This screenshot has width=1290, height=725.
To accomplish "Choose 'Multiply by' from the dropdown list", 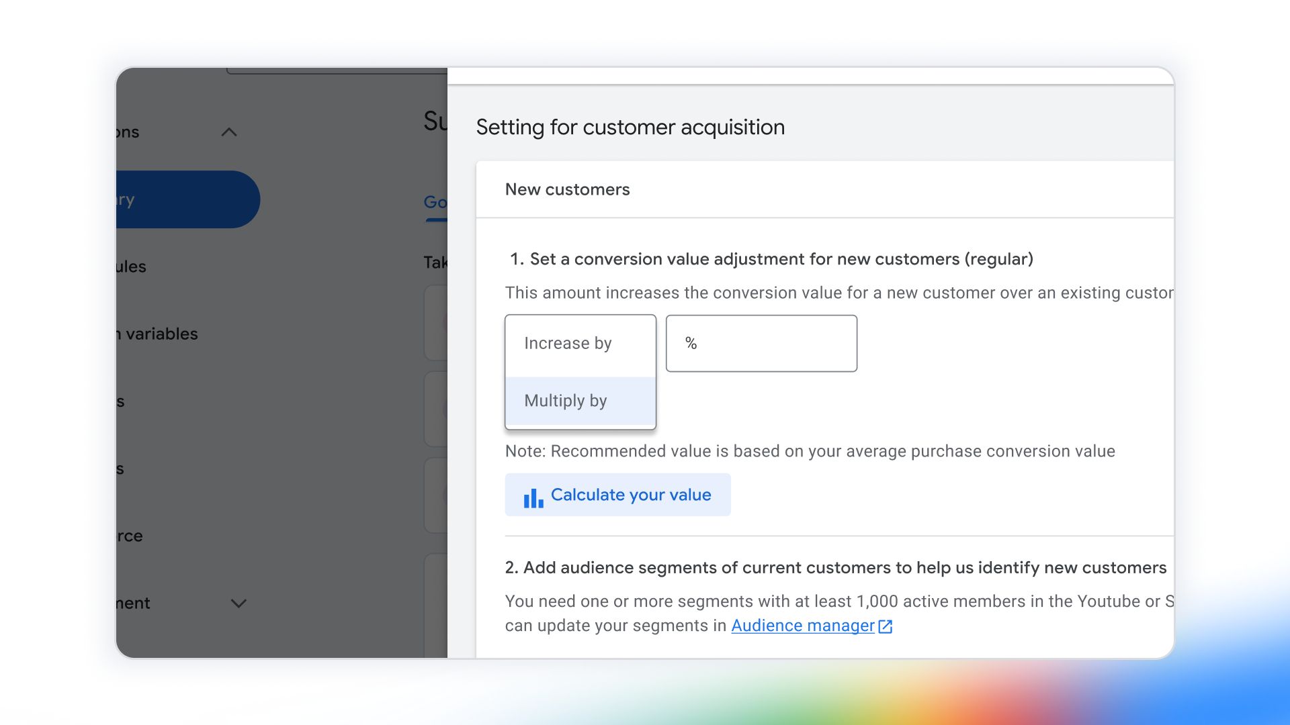I will point(580,401).
